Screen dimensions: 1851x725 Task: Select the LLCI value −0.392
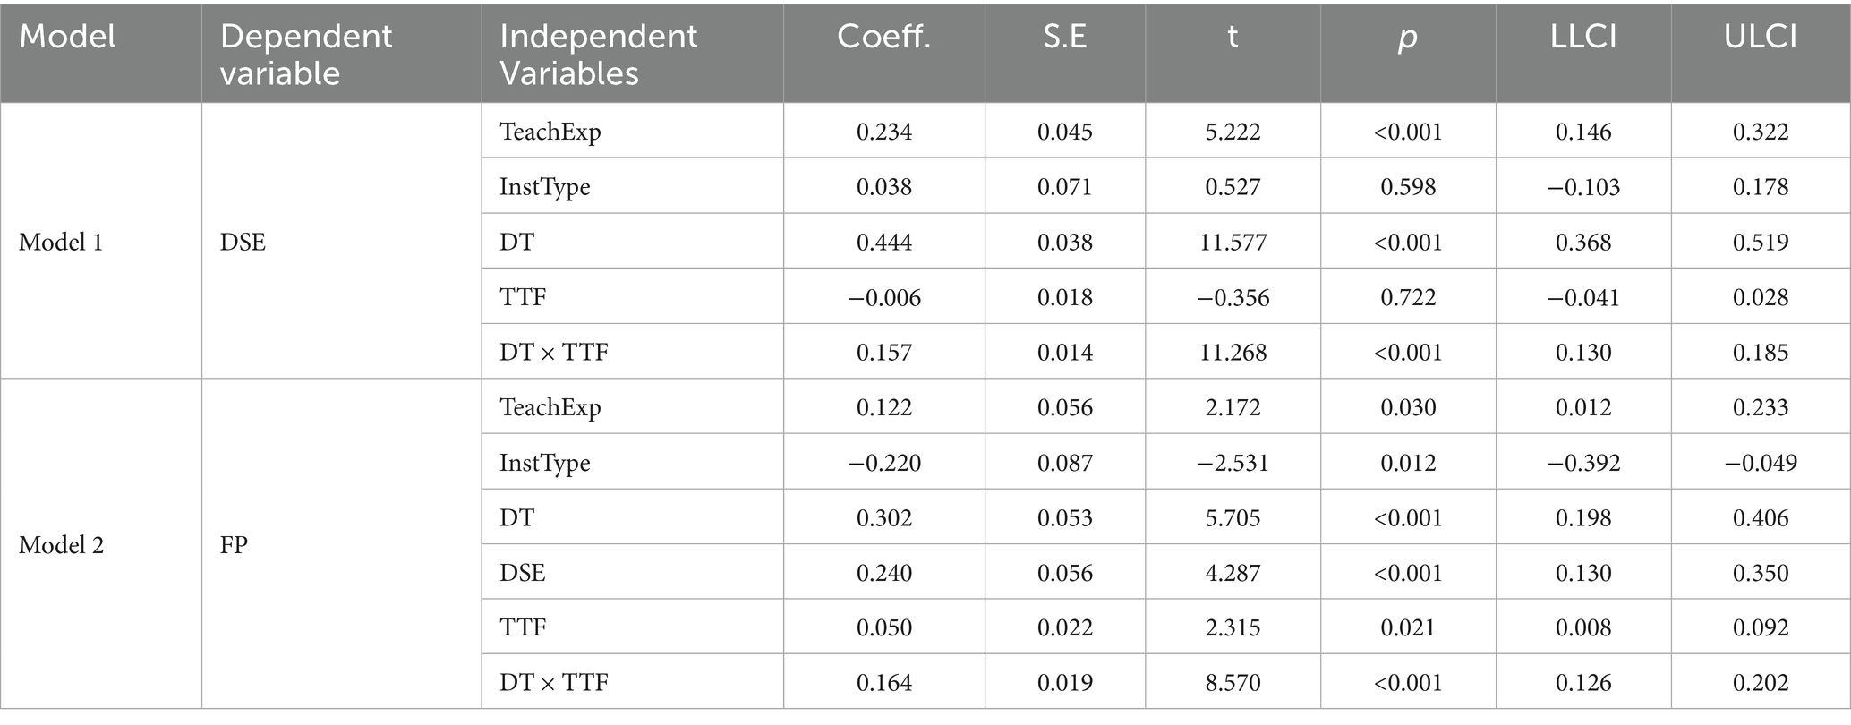1582,463
